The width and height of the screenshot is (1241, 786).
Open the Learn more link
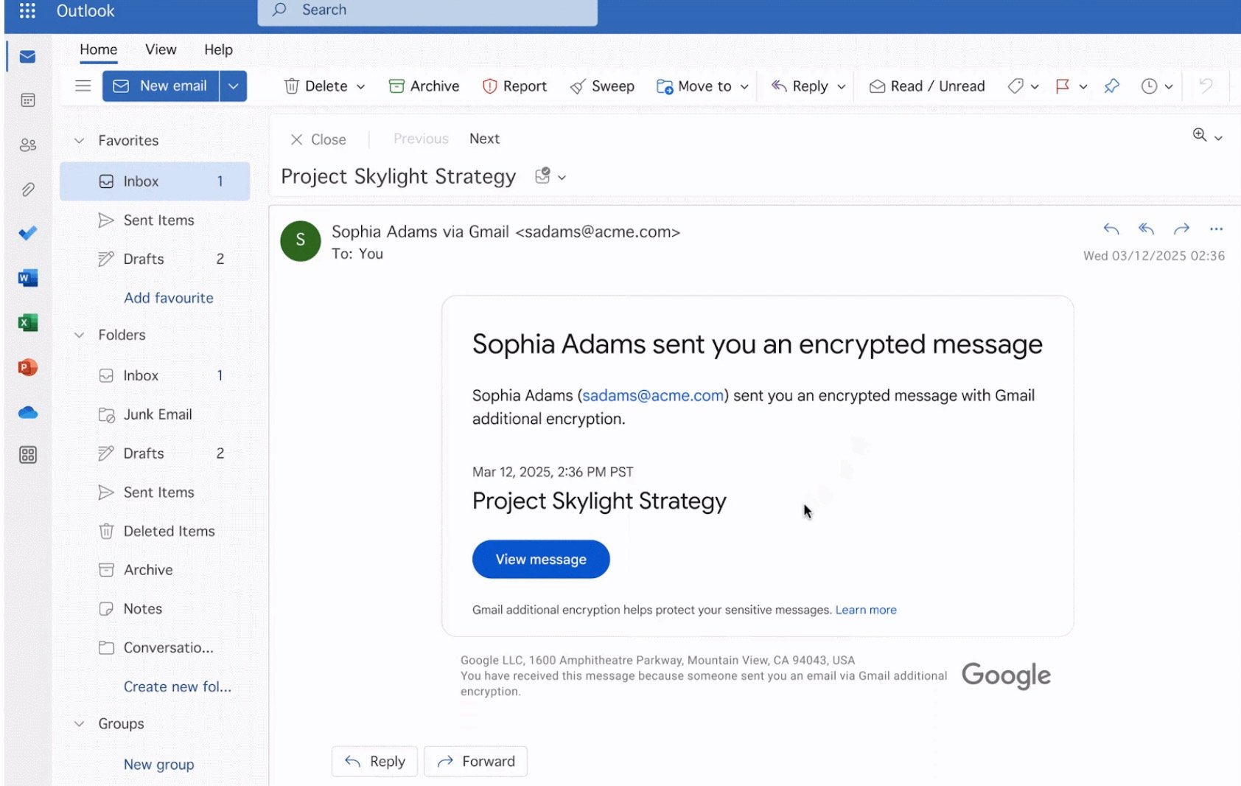(866, 610)
